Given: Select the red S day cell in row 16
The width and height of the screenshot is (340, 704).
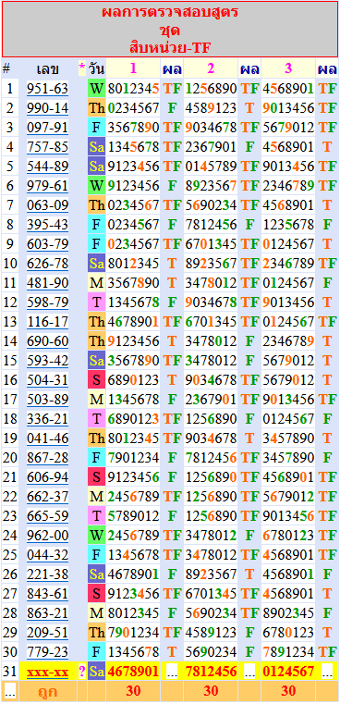Looking at the screenshot, I should pos(96,380).
